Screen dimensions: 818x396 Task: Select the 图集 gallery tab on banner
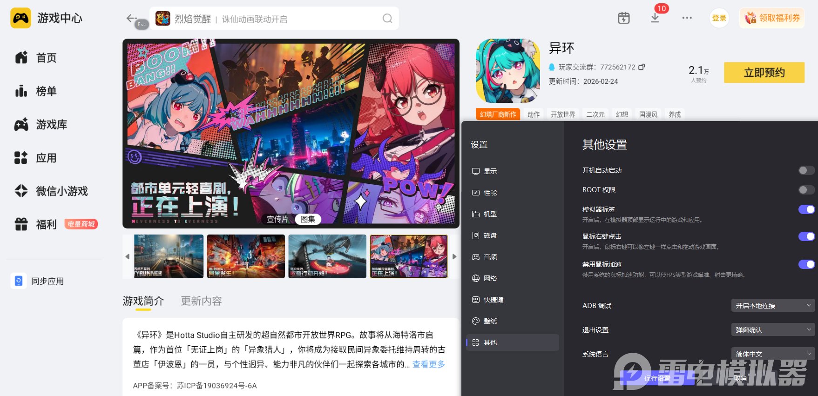coord(308,219)
